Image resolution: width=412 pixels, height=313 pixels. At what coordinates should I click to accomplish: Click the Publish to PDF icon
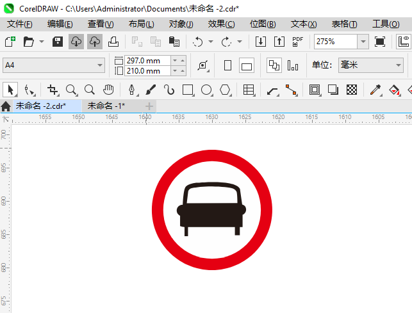(x=297, y=42)
